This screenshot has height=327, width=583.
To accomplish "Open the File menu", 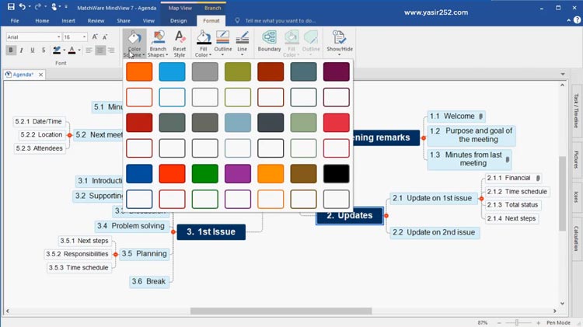I will 15,21.
